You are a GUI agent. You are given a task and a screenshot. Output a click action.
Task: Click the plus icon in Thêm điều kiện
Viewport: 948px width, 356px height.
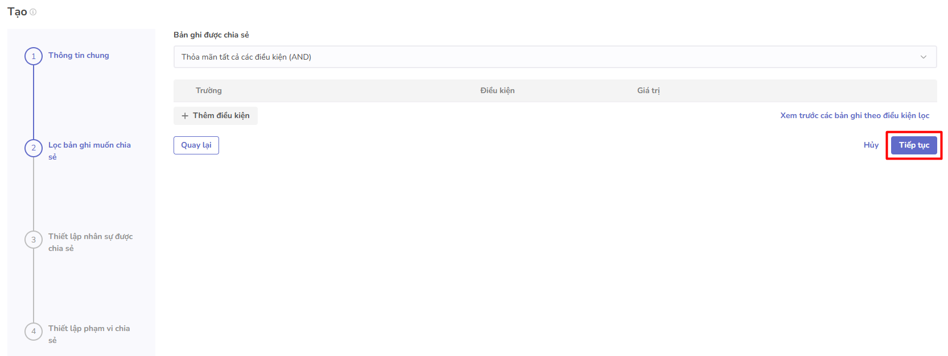[185, 116]
